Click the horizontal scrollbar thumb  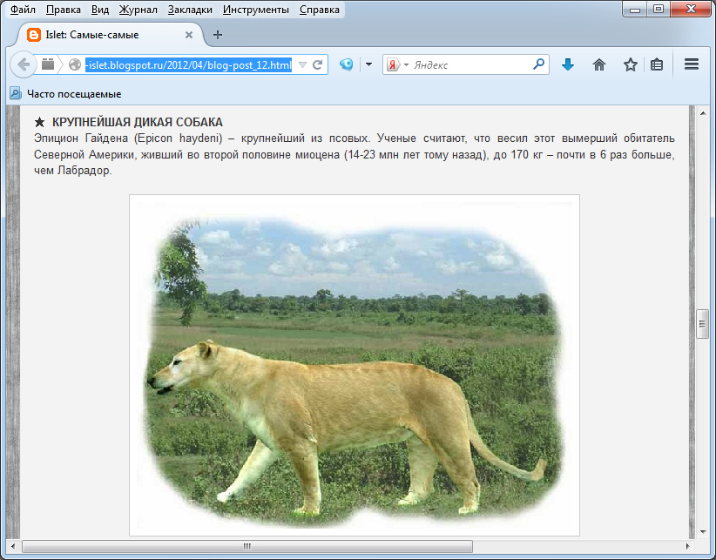[247, 547]
